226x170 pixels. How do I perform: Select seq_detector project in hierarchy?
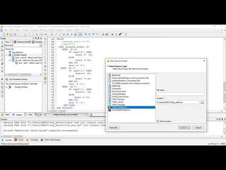pos(18,52)
